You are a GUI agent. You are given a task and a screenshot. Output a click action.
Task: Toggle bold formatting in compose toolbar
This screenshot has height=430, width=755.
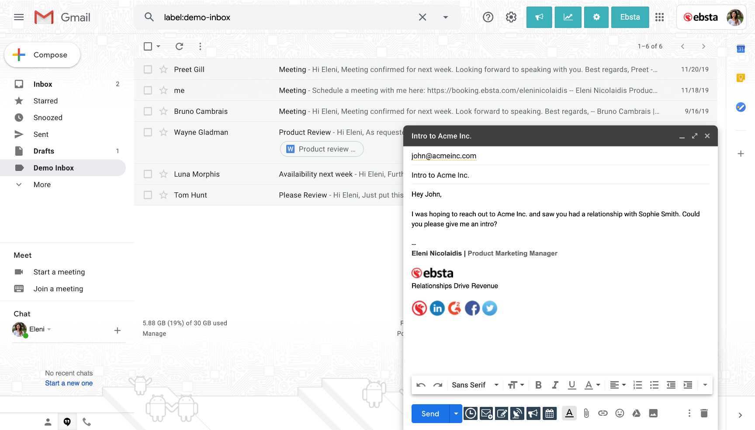(x=538, y=385)
